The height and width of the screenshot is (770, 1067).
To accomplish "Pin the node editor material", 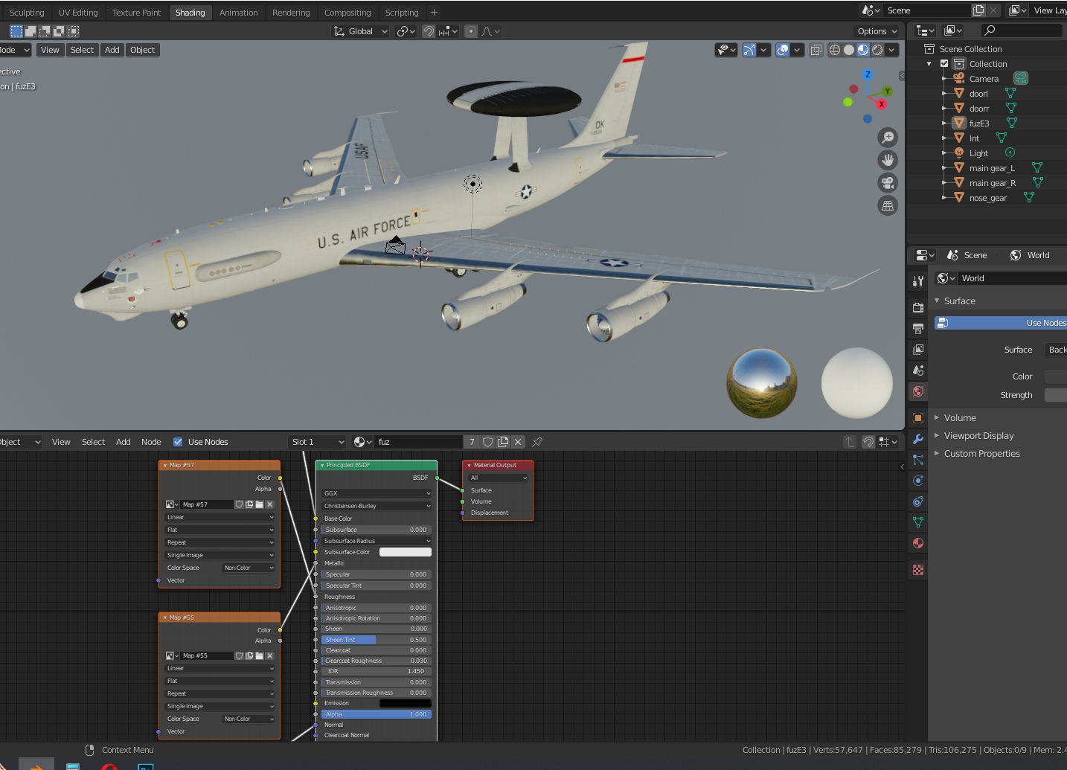I will click(x=537, y=442).
